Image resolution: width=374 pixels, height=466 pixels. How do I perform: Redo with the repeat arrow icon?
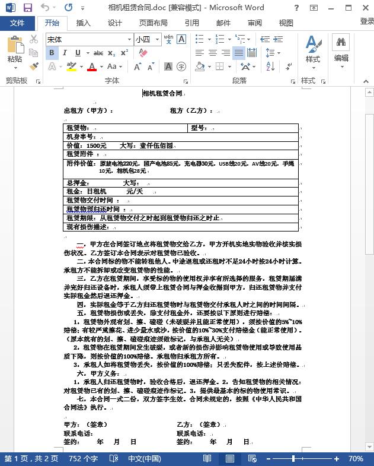click(68, 8)
